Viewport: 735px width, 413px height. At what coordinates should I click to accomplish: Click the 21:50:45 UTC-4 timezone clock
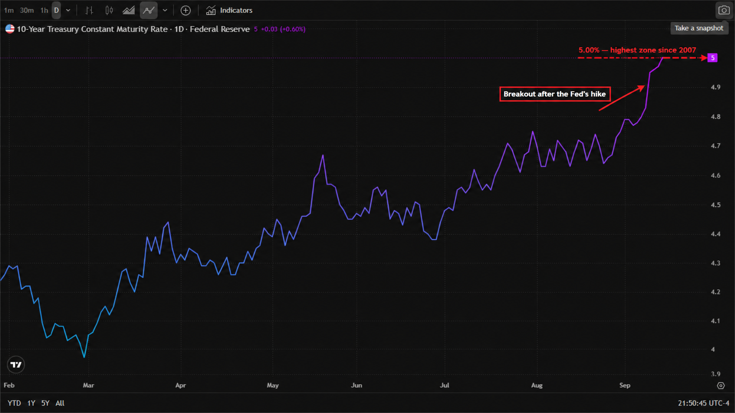click(x=703, y=403)
